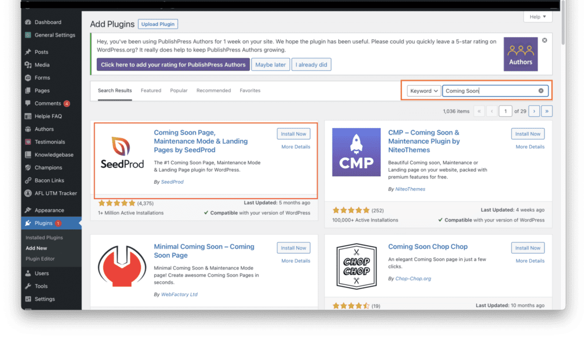Click the Posts pushpin icon
The width and height of the screenshot is (587, 337).
click(28, 52)
